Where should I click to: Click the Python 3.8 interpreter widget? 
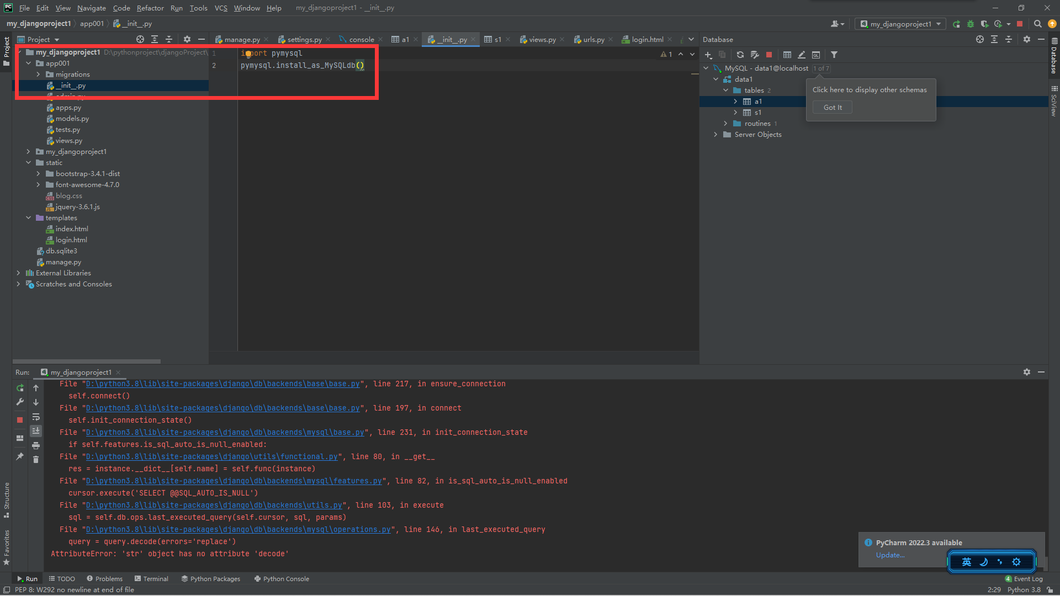(1024, 590)
